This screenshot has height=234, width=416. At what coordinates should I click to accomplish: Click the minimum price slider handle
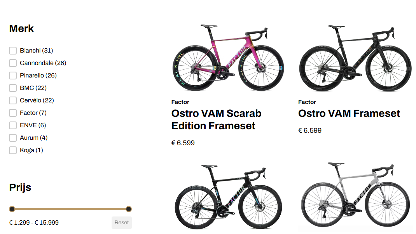12,209
